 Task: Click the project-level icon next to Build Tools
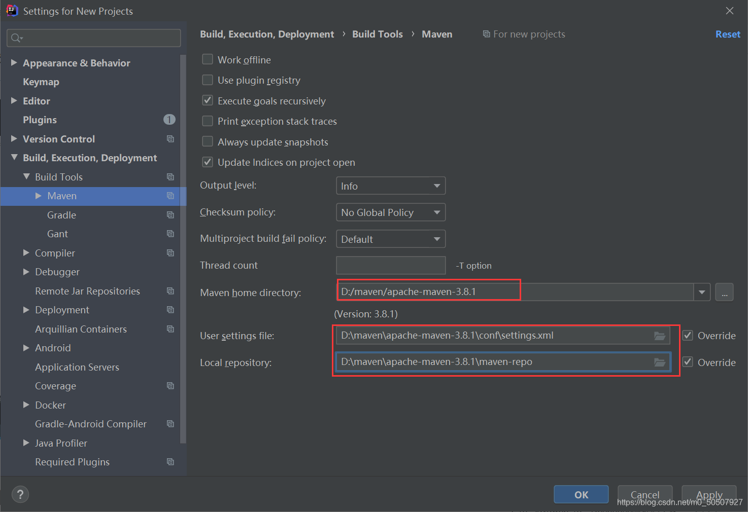pos(171,177)
